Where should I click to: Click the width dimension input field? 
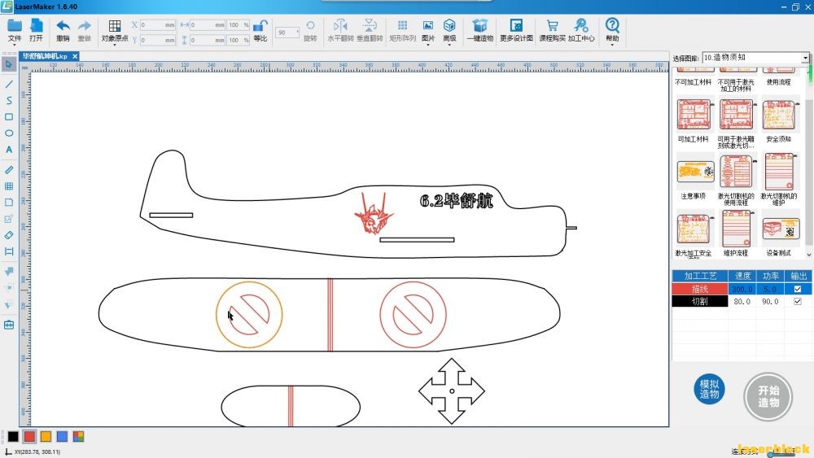pos(208,25)
